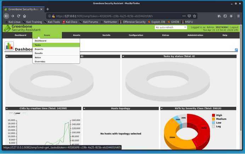Expand the top-left chart panel menu arrow
The height and width of the screenshot is (154, 245).
(x=7, y=56)
